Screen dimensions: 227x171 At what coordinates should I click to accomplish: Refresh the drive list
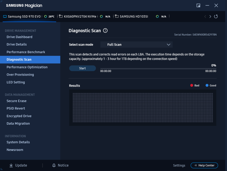click(216, 16)
